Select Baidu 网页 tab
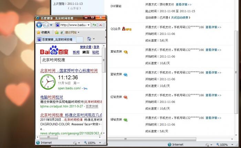 tap(86, 52)
